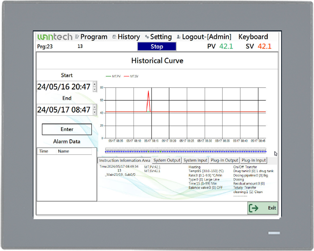Image resolution: width=314 pixels, height=251 pixels.
Task: Click the Time:2024/05/17 08:49:34 text
Action: 119,166
